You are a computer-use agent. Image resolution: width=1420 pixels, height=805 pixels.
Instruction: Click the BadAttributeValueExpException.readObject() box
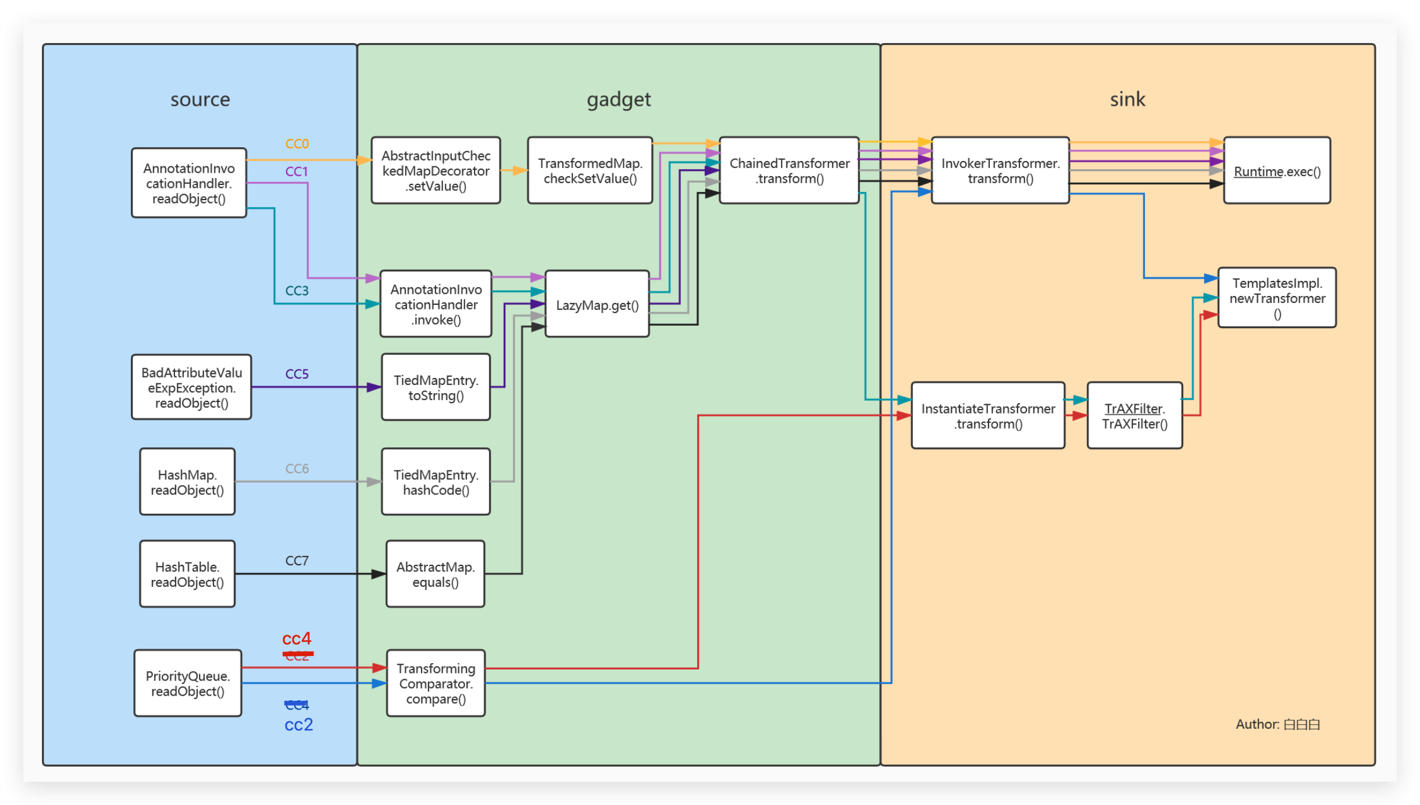point(191,387)
